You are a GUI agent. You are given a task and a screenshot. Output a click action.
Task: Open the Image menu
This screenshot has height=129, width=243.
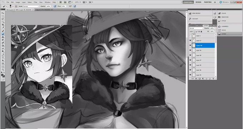(18, 2)
